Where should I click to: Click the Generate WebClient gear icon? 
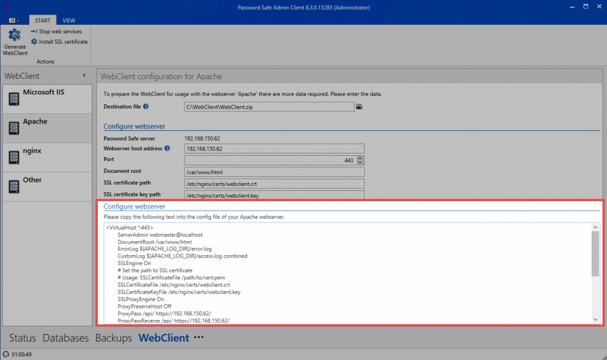click(x=15, y=35)
